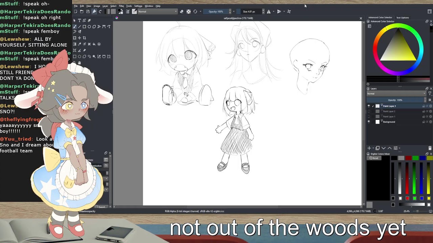
Task: Select the Fill bucket tool
Action: [94, 44]
